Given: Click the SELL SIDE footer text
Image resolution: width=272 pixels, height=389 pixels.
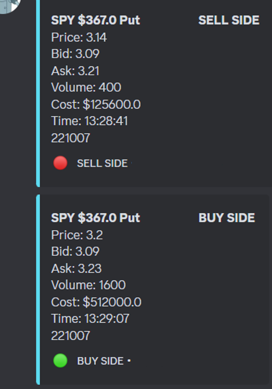Looking at the screenshot, I should coord(102,163).
